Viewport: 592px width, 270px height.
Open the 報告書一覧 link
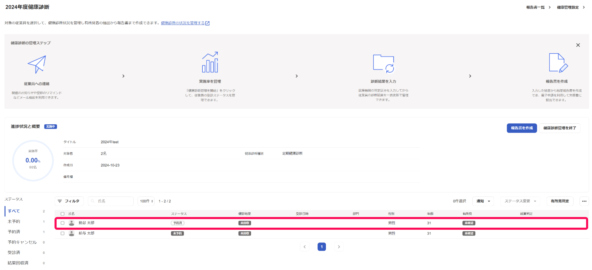[x=535, y=7]
